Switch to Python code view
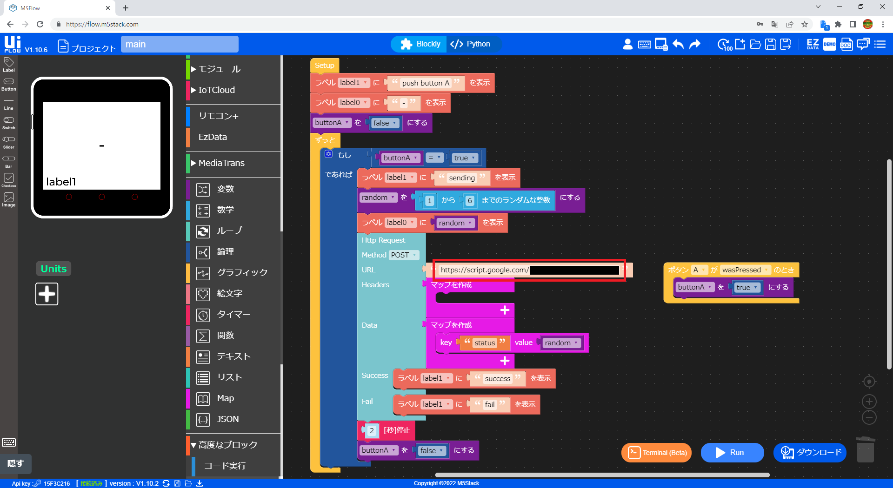Image resolution: width=893 pixels, height=488 pixels. click(471, 44)
